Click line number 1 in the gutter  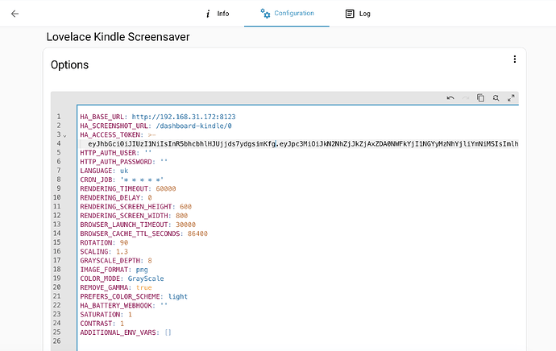59,117
